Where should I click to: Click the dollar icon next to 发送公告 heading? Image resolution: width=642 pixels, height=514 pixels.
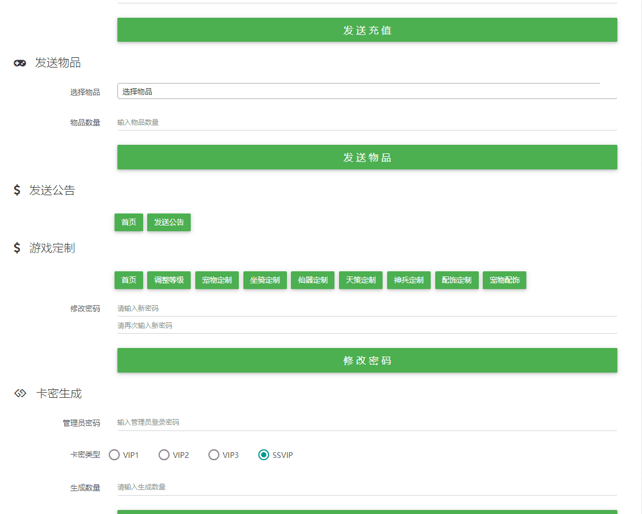(17, 191)
